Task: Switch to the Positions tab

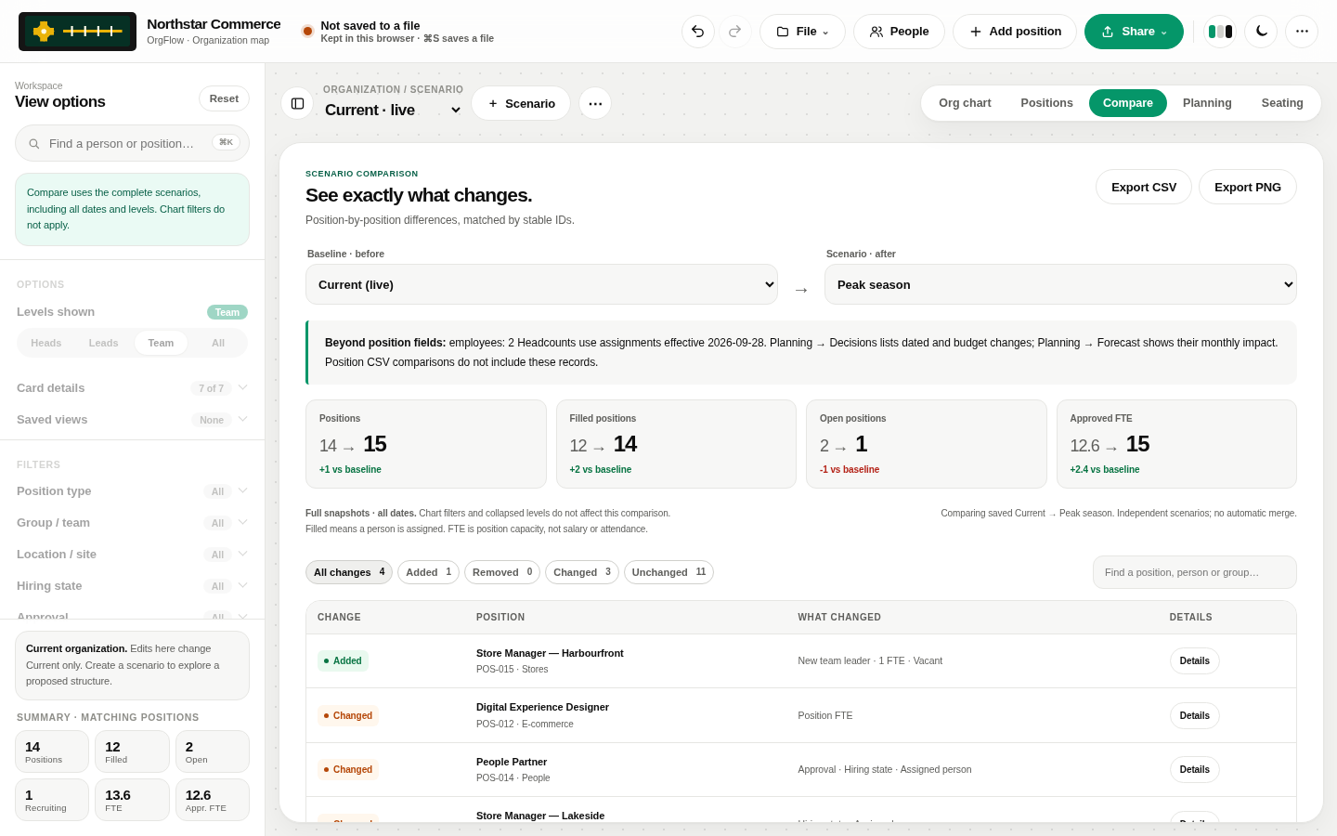Action: (x=1046, y=103)
